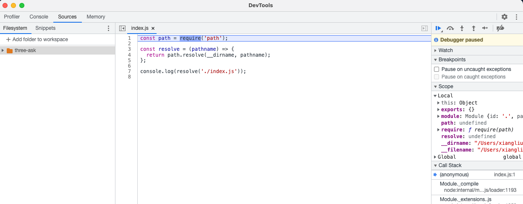Expand the this: Object entry

(x=439, y=103)
